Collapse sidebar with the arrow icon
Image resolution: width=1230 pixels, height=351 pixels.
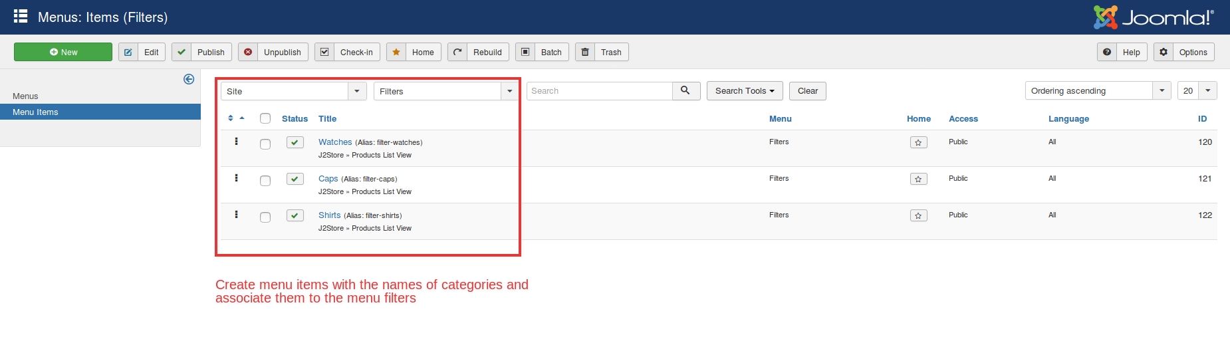[189, 79]
